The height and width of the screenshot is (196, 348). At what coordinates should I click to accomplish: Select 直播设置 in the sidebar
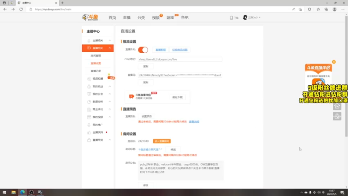click(x=96, y=63)
